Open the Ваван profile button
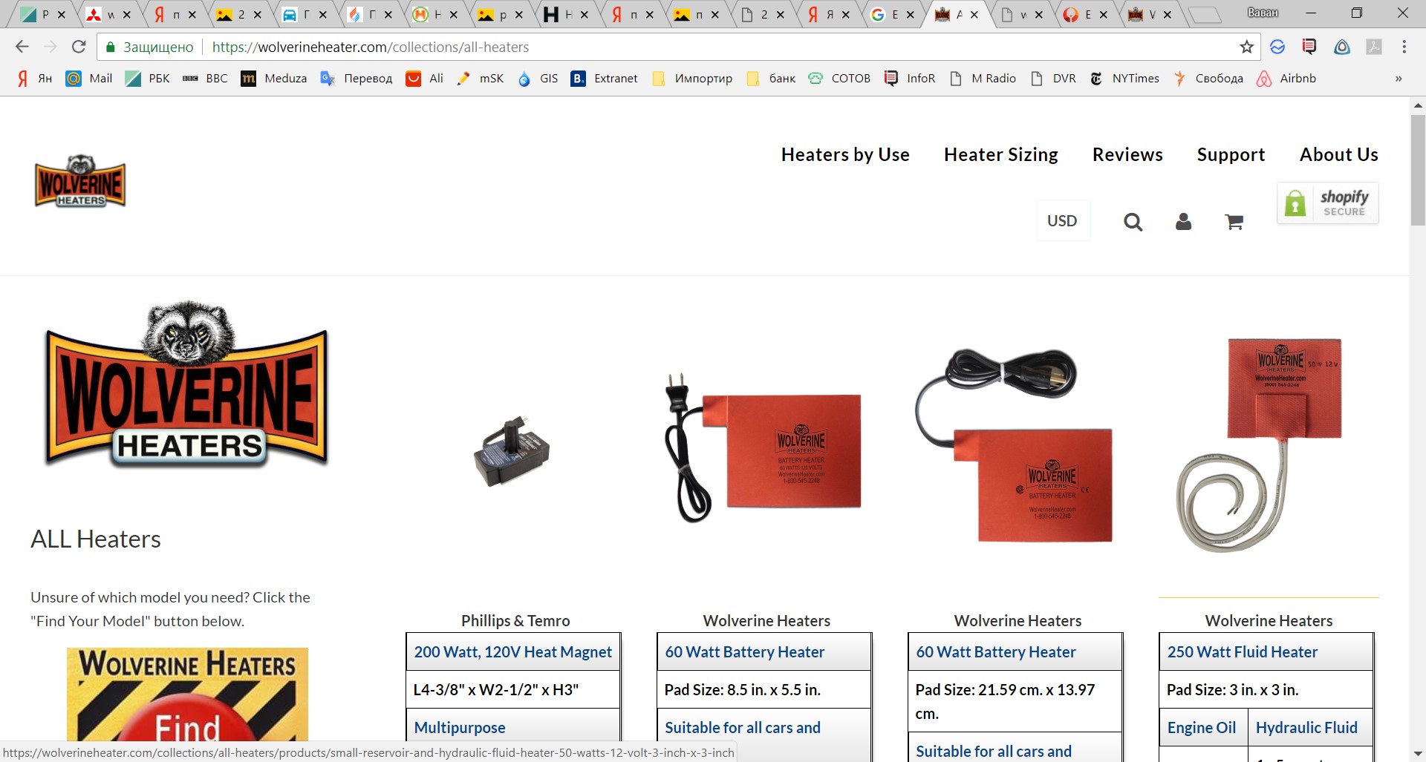 click(1263, 13)
